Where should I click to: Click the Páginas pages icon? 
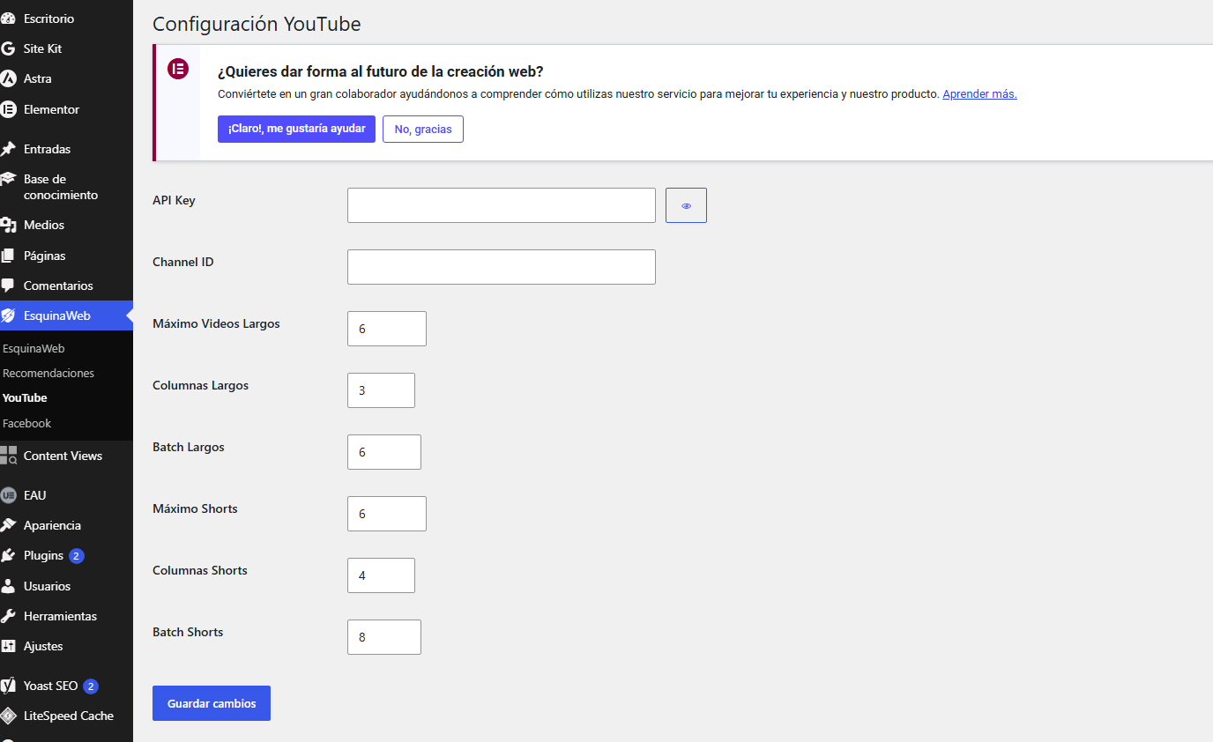click(8, 256)
